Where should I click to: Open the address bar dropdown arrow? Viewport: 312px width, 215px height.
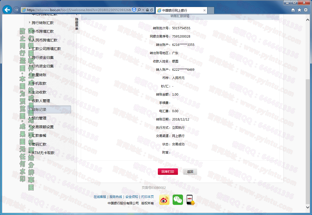[143, 10]
